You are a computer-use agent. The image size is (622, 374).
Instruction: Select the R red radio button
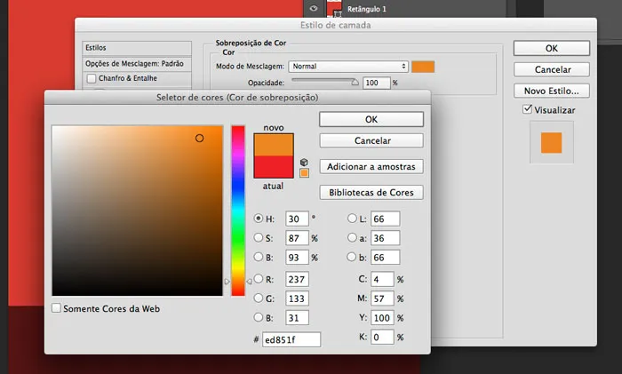pos(259,279)
